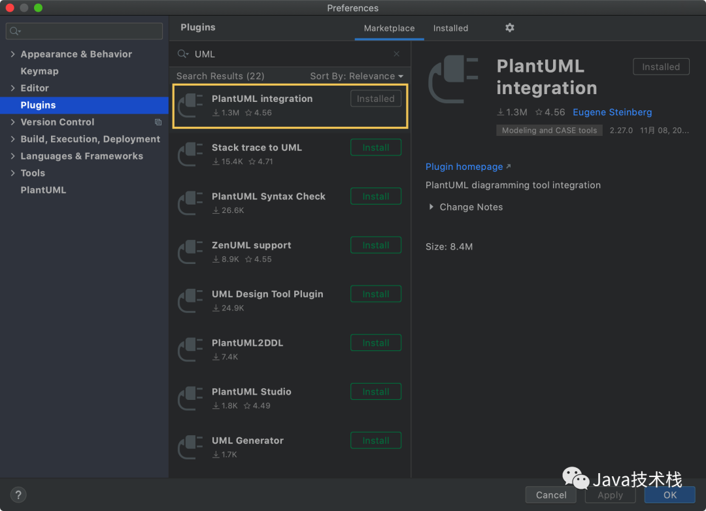Viewport: 706px width, 511px height.
Task: Click the ZenUML support plugin icon
Action: [x=190, y=252]
